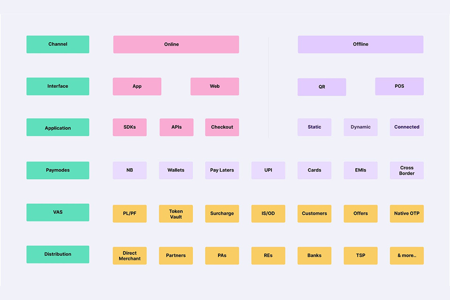Click the green Distribution category label
The image size is (450, 300).
(x=58, y=254)
